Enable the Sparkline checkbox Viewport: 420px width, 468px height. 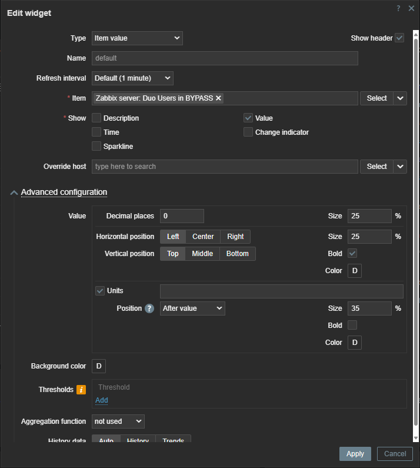point(97,147)
